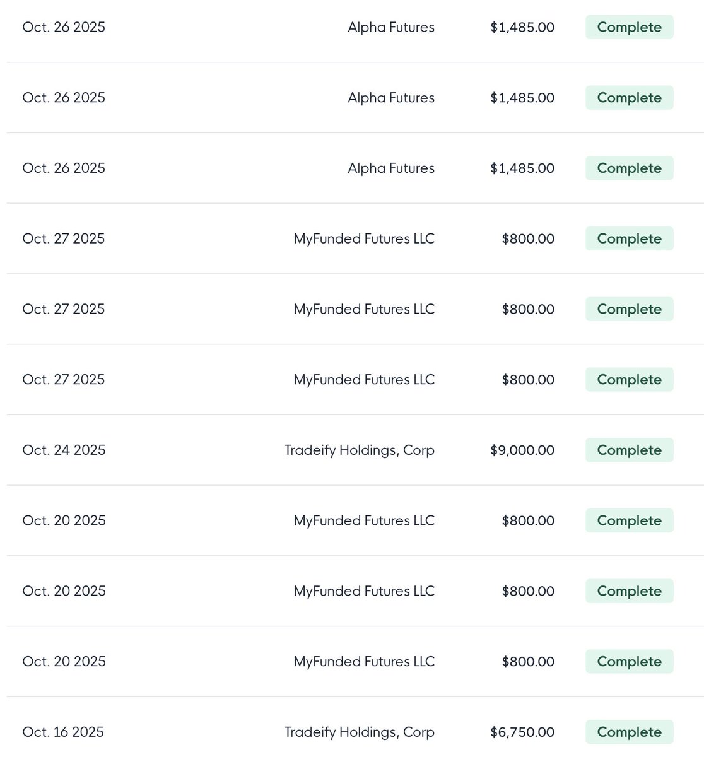
Task: Select the $6,750.00 amount
Action: [x=522, y=732]
